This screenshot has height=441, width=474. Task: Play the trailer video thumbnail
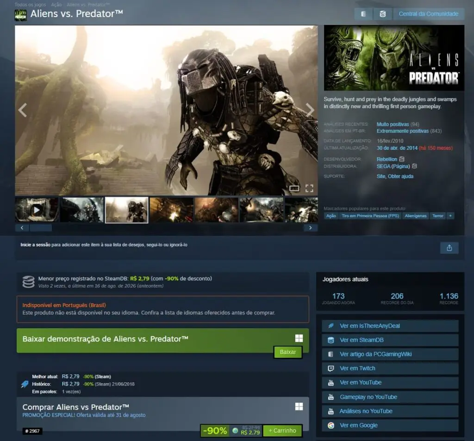[37, 210]
